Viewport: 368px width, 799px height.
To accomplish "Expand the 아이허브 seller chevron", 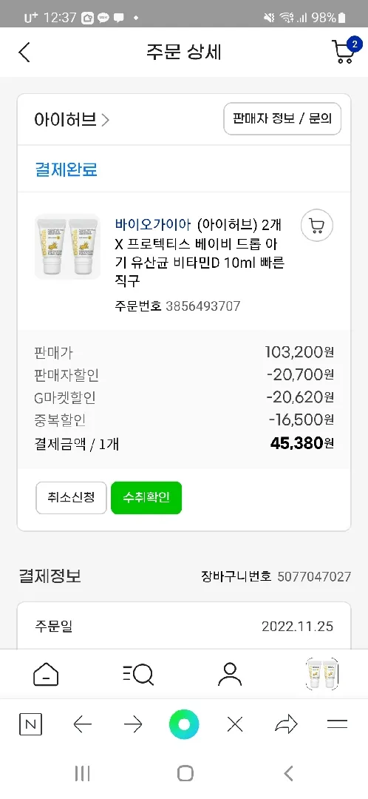I will click(x=106, y=121).
